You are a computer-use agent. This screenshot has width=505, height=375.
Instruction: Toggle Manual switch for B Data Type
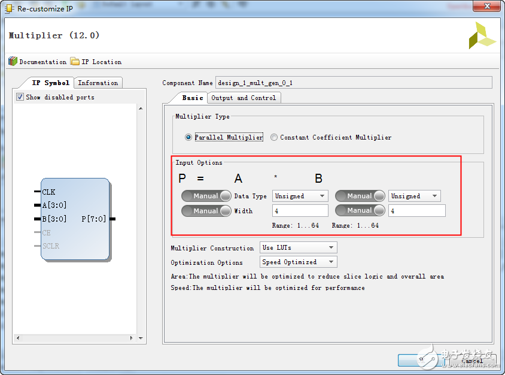click(x=360, y=196)
